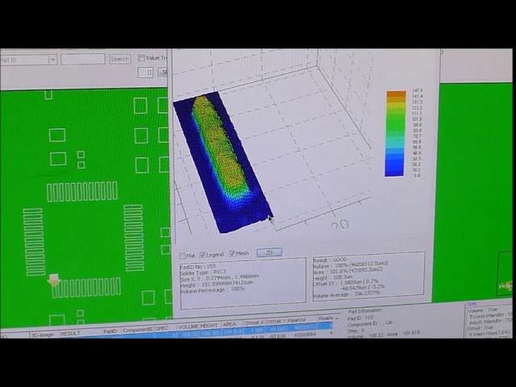Click the 'Volume Percentage : 100%' line
This screenshot has height=387, width=516.
(212, 290)
